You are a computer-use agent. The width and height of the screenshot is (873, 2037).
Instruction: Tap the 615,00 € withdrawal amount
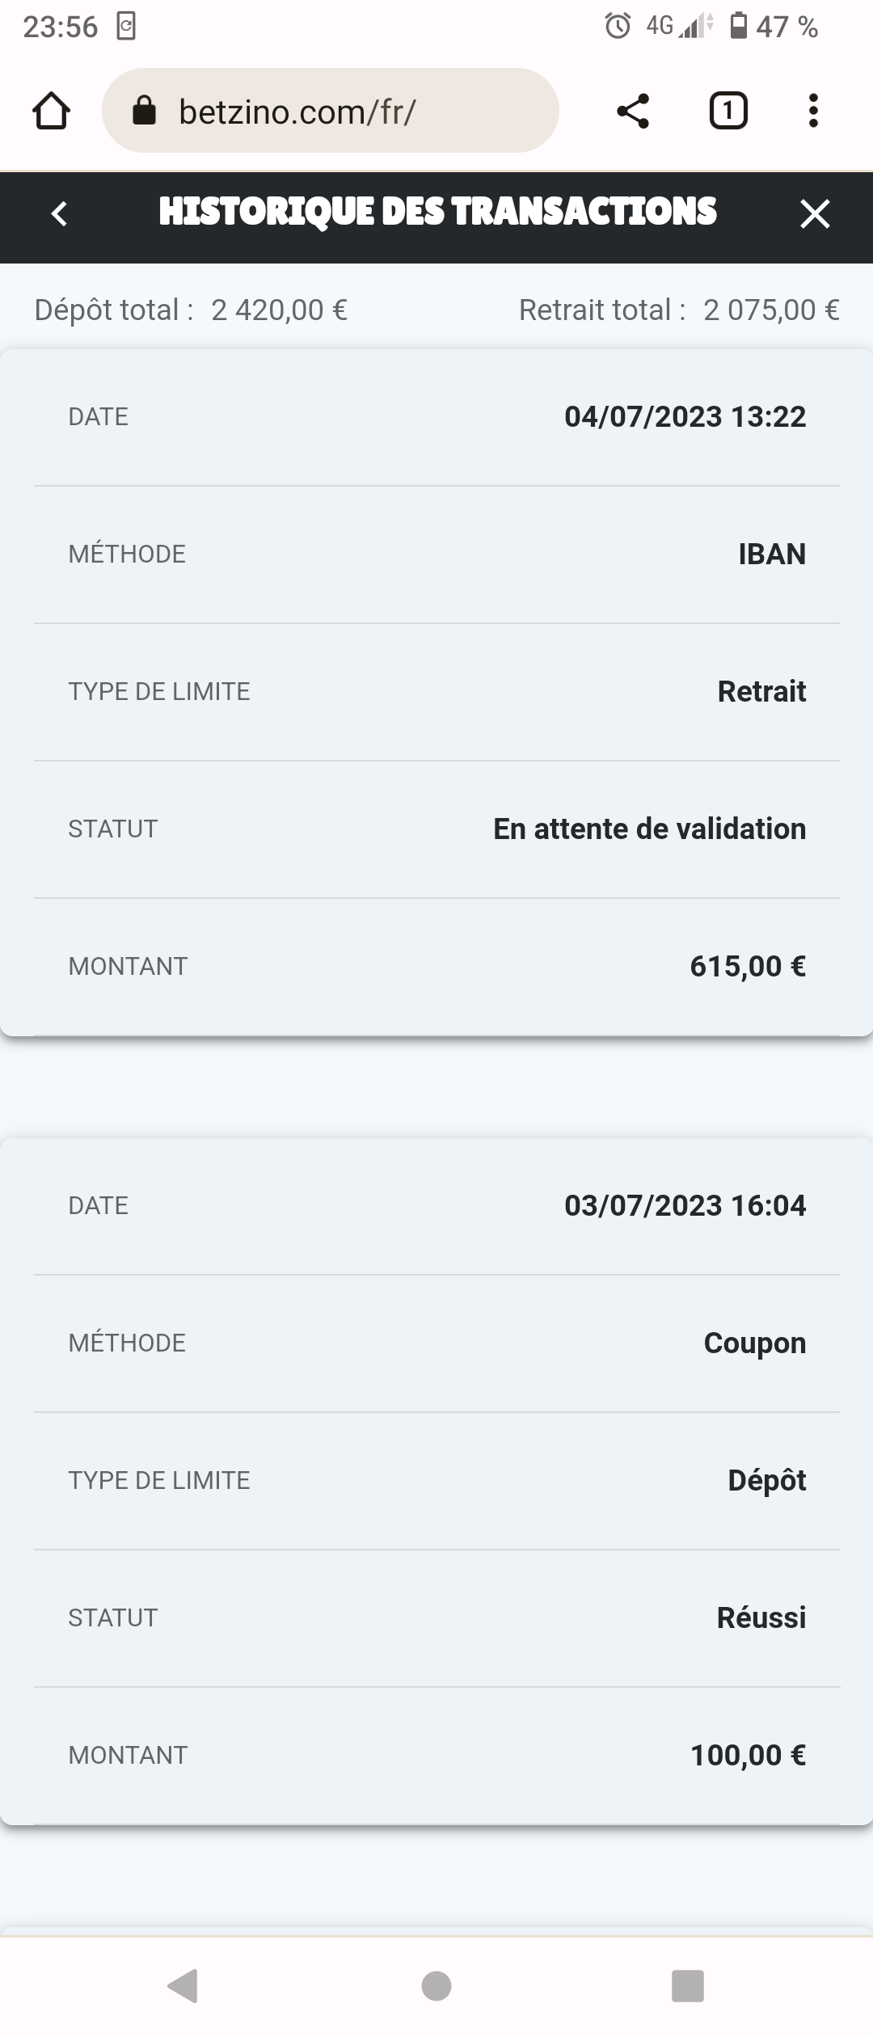coord(748,966)
